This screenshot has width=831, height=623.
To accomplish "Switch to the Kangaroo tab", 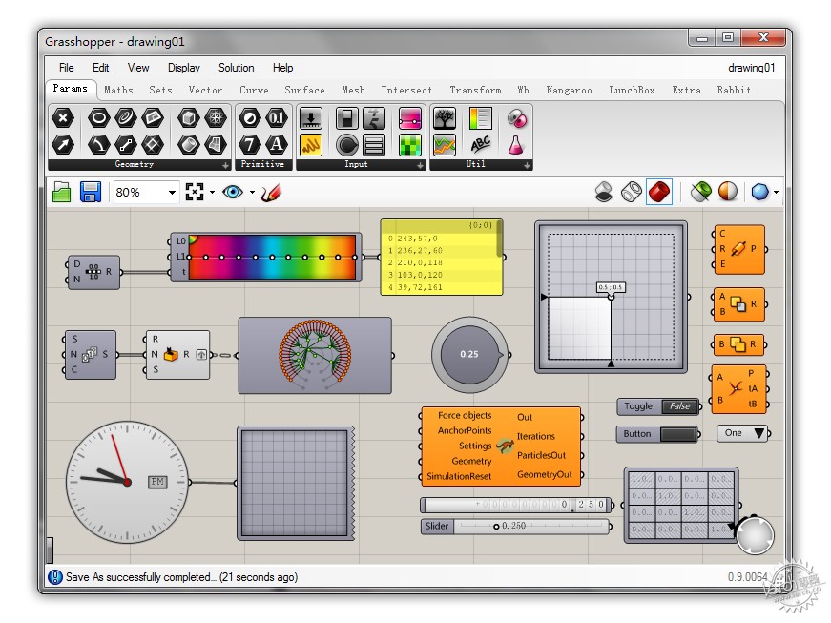I will 570,90.
